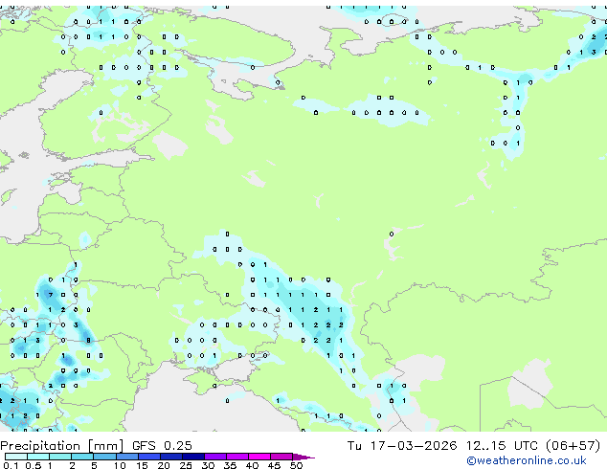Image resolution: width=607 pixels, height=469 pixels.
Task: Select the 10–15 mm legend color swatch
Action: tap(127, 457)
